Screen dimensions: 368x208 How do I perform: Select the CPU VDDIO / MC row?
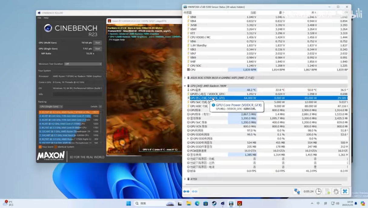(x=267, y=37)
